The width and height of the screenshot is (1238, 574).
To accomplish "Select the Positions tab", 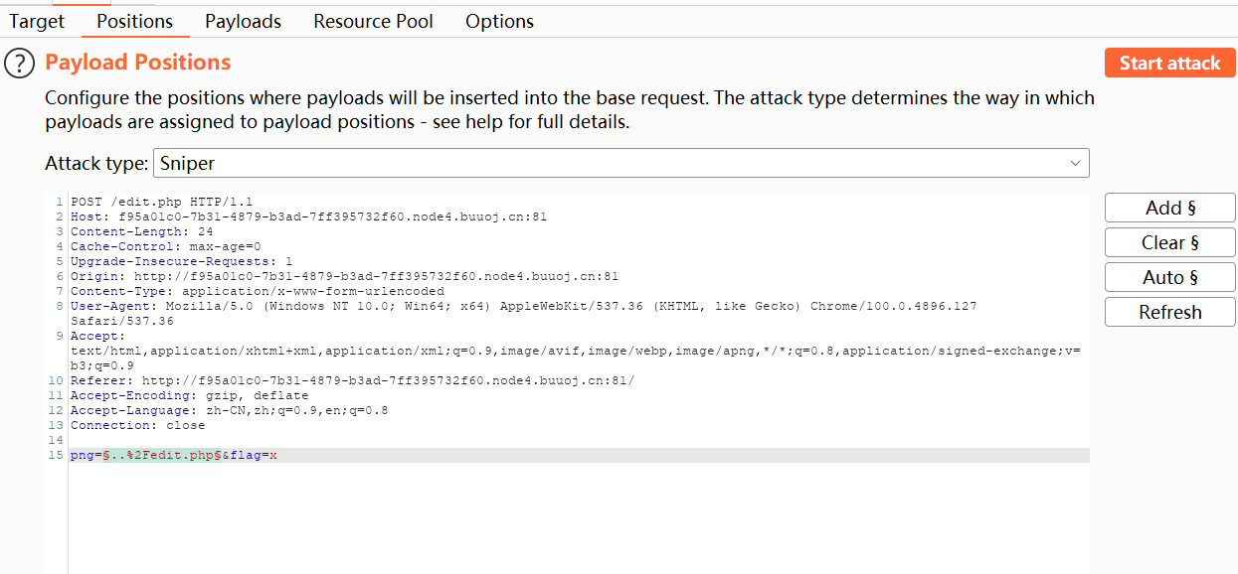I will pos(135,21).
